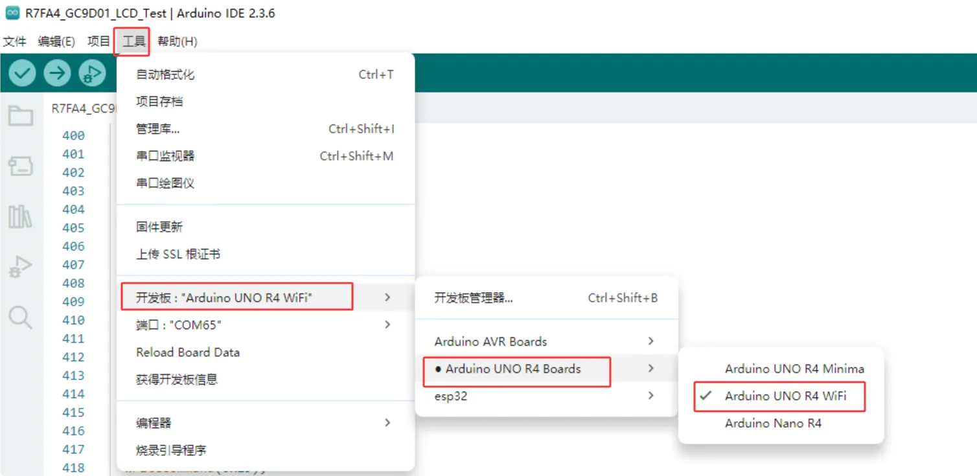Open the Debug sidebar icon
Viewport: 977px width, 476px height.
(20, 266)
